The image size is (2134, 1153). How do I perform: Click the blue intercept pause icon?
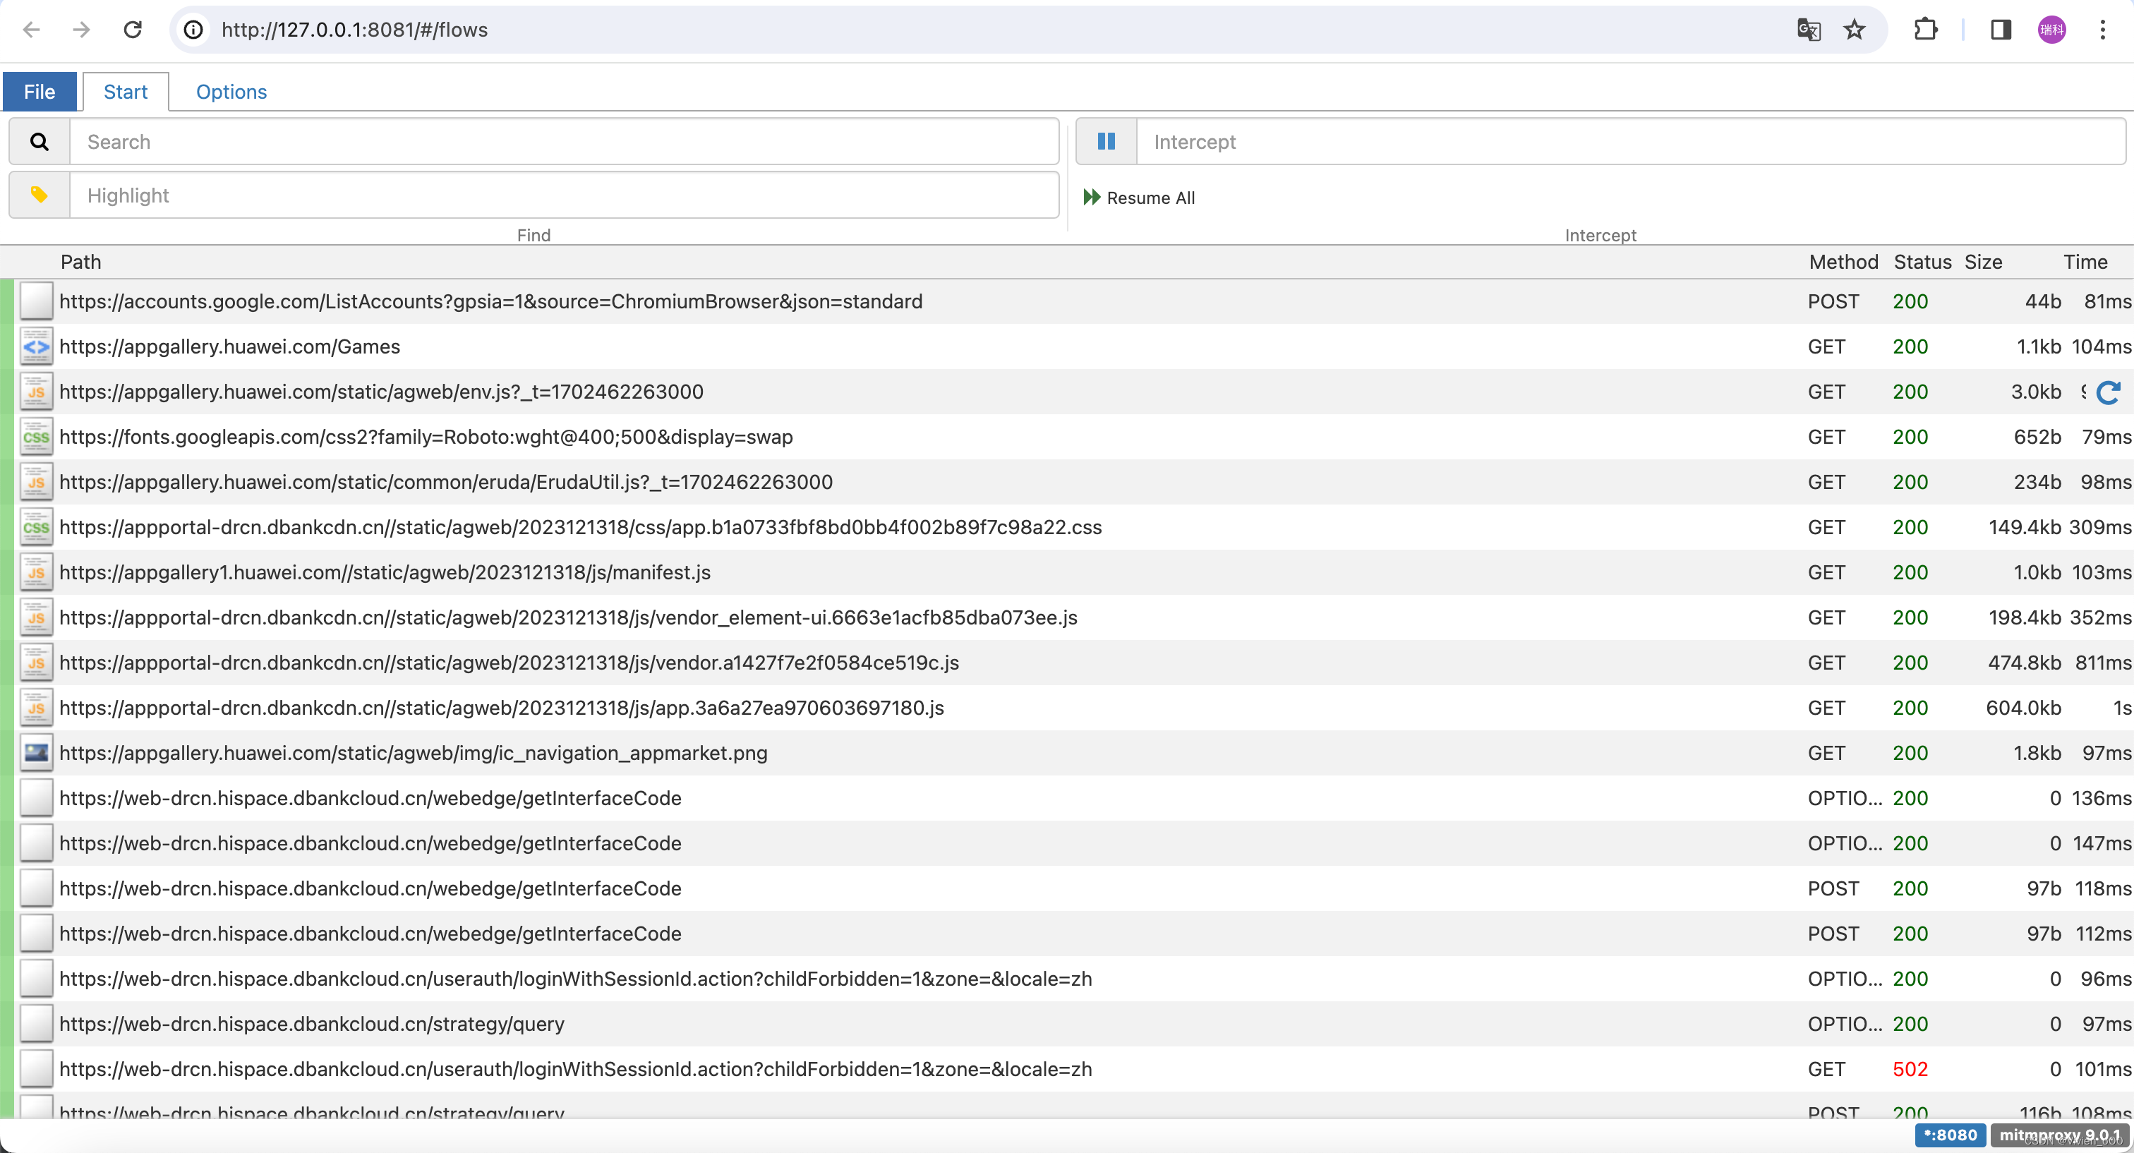point(1105,142)
